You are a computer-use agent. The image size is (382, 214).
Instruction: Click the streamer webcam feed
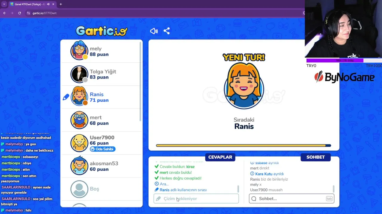click(x=343, y=29)
